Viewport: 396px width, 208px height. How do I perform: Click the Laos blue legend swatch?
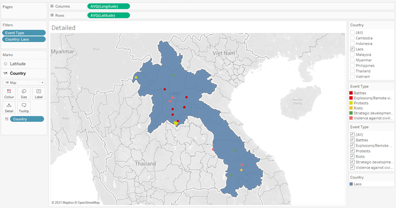(x=351, y=184)
